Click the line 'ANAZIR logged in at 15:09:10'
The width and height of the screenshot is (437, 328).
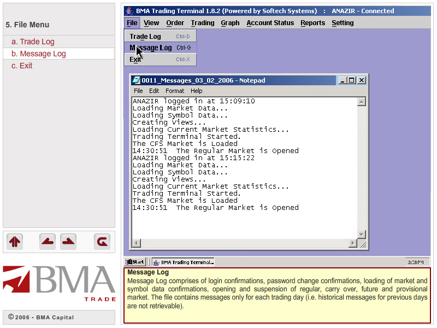194,101
